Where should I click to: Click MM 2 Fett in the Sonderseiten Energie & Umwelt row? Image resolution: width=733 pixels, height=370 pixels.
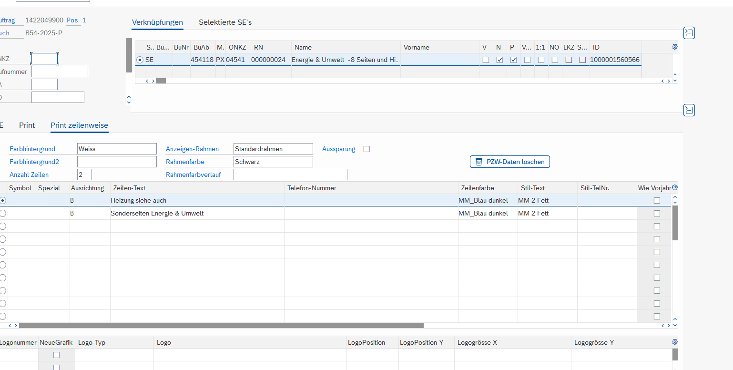tap(533, 214)
